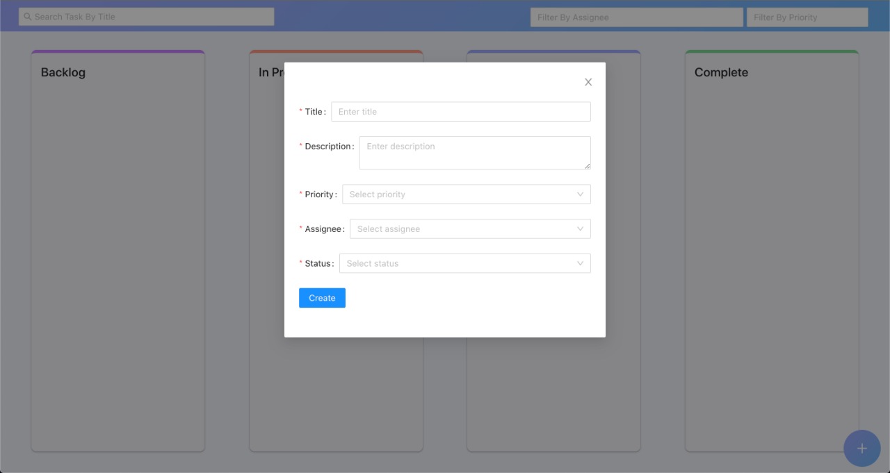Open the Select status dropdown
Viewport: 890px width, 473px height.
coord(459,263)
